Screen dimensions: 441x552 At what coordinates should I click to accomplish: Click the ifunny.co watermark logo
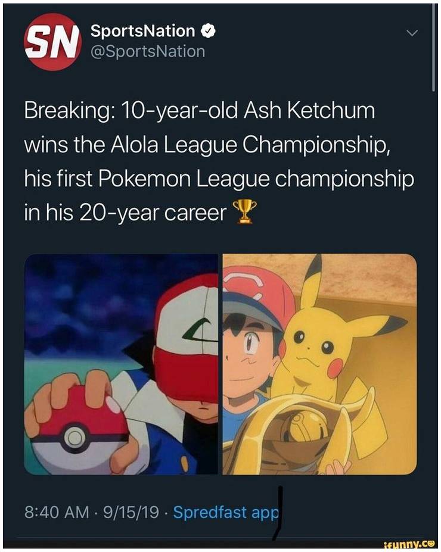pyautogui.click(x=410, y=545)
